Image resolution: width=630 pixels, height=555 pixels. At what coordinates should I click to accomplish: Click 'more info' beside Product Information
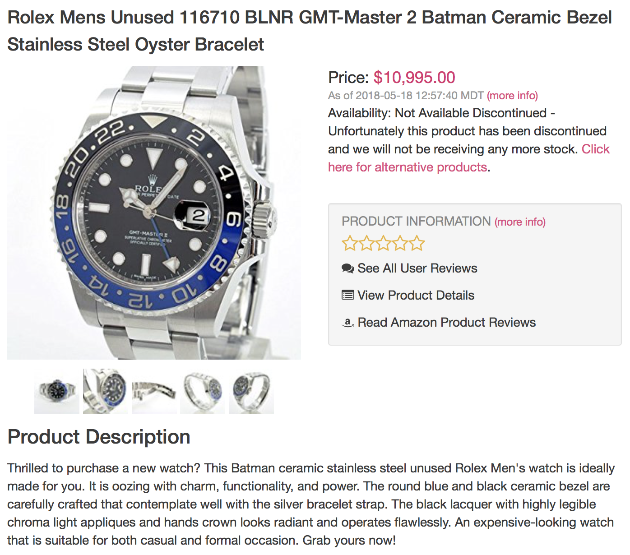520,222
